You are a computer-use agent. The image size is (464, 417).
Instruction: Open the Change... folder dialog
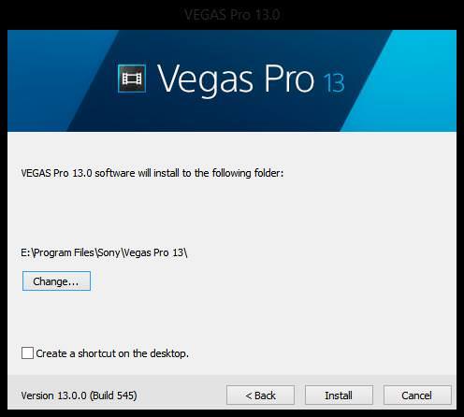pos(56,281)
